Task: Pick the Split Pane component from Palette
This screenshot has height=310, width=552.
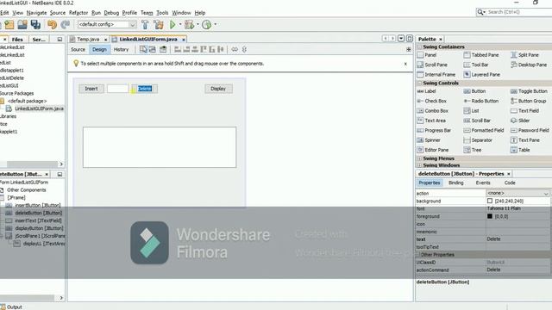Action: [x=524, y=55]
